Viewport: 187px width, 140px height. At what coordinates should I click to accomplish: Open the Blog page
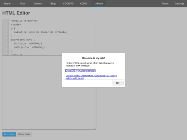[x=53, y=3]
